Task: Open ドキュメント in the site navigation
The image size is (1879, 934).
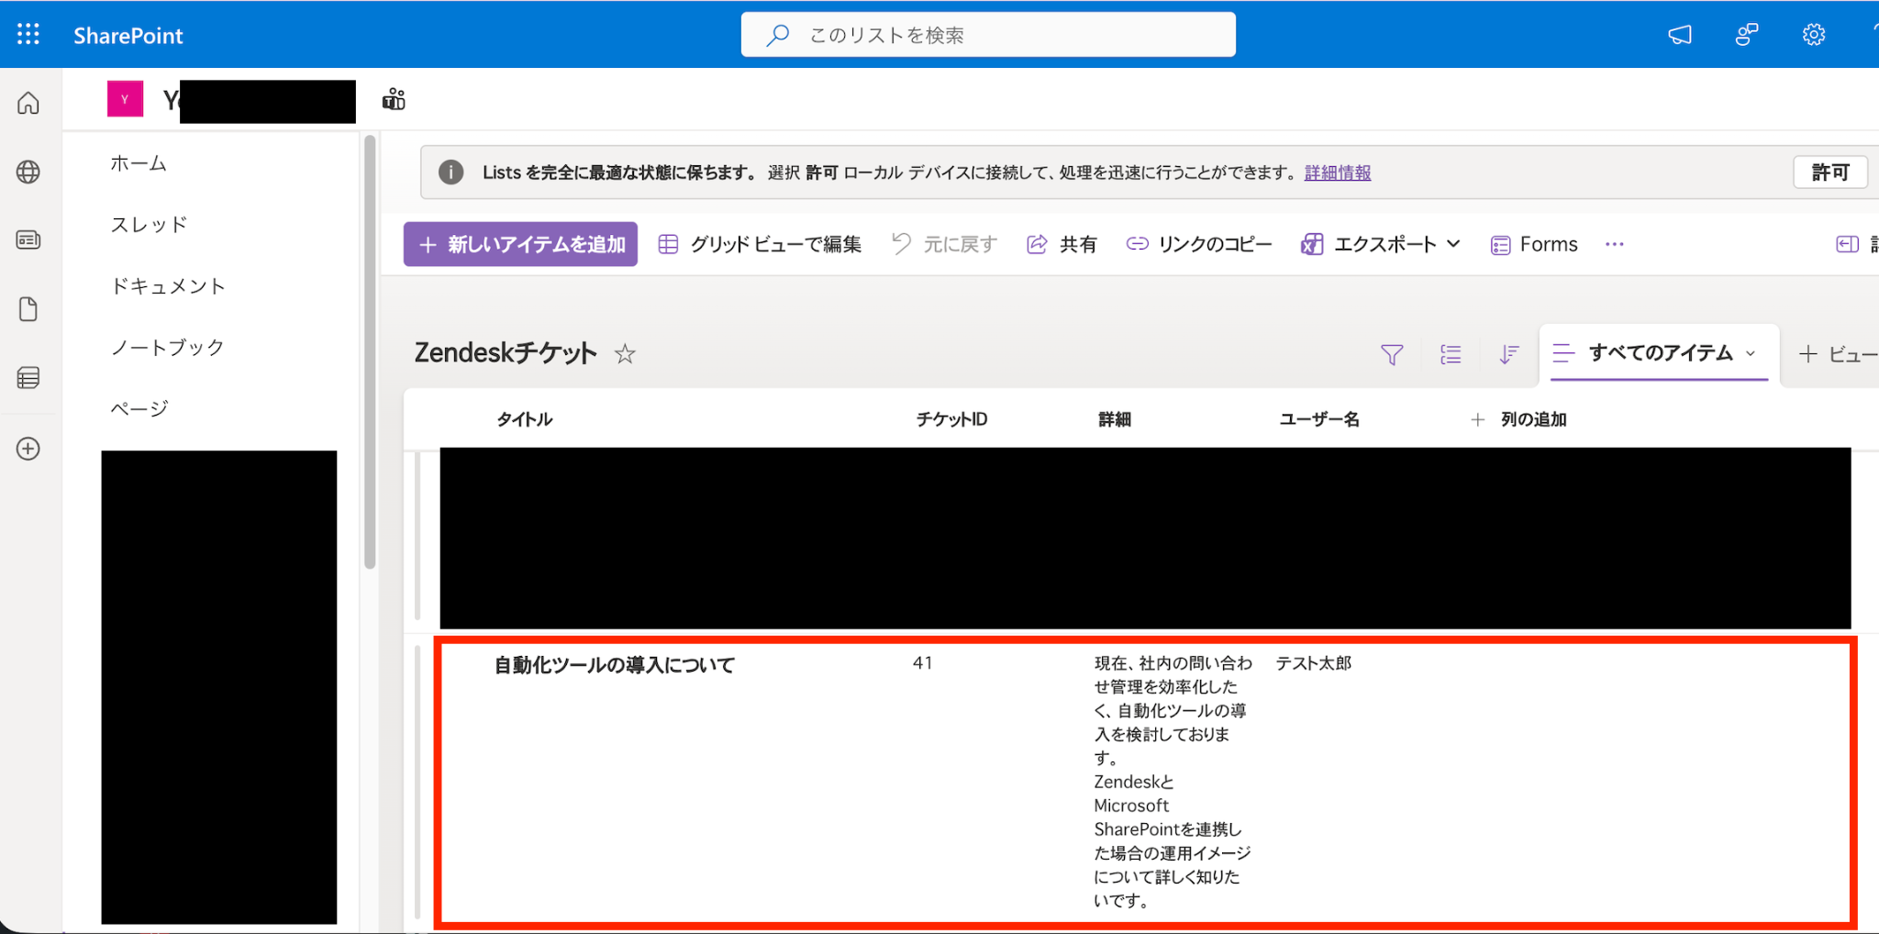Action: point(168,286)
